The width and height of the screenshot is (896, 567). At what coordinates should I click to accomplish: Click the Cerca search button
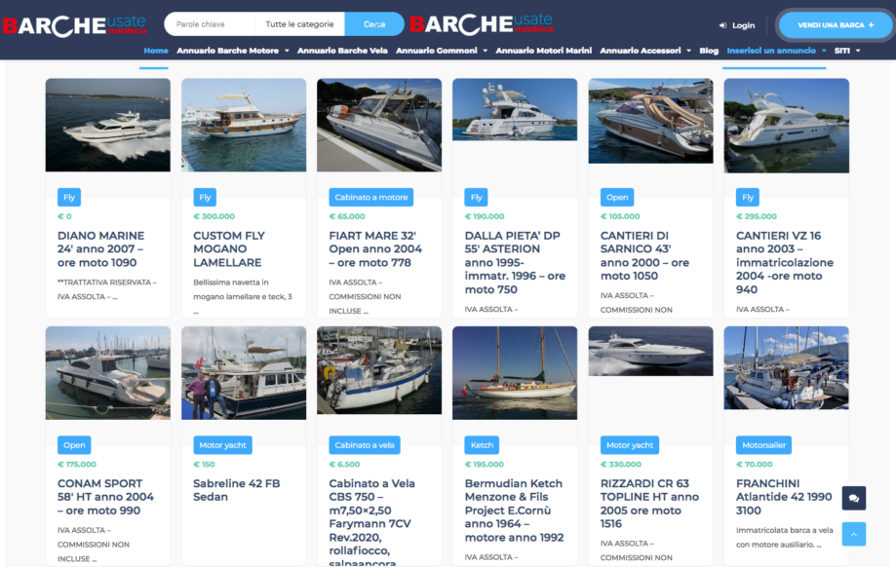[x=374, y=24]
